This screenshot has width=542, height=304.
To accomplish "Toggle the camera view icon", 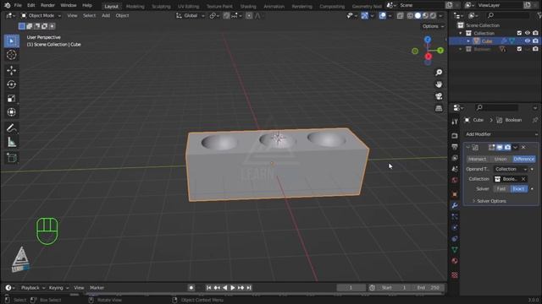I will click(x=439, y=96).
